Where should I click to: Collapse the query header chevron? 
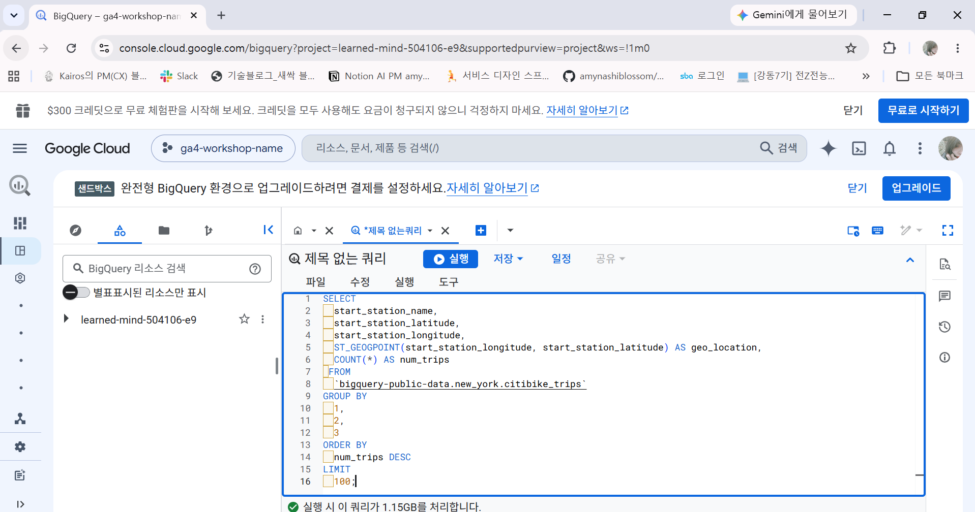910,260
